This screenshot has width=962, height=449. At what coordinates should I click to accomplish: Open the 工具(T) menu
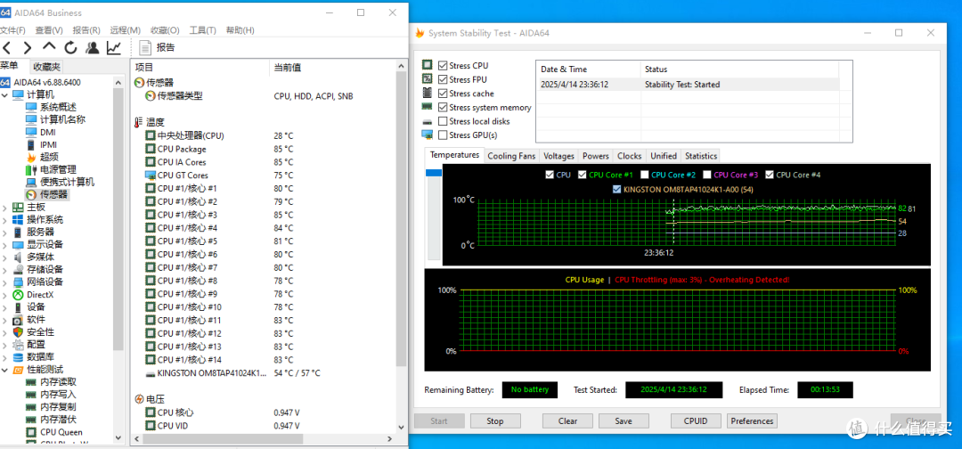(202, 30)
